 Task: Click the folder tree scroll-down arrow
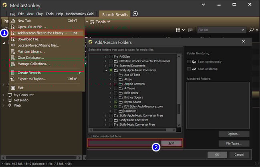point(179,125)
